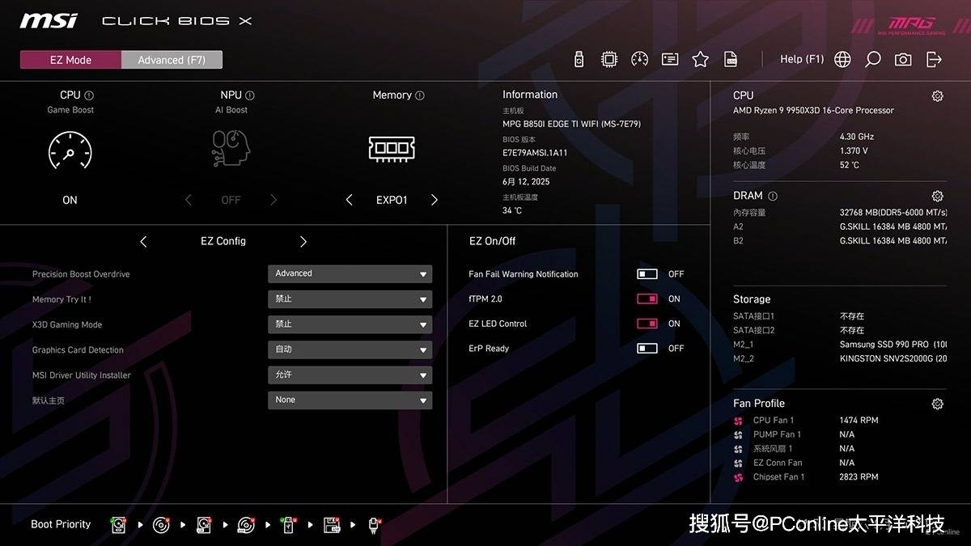971x546 pixels.
Task: Click left arrow next to EXPO1
Action: [x=349, y=200]
